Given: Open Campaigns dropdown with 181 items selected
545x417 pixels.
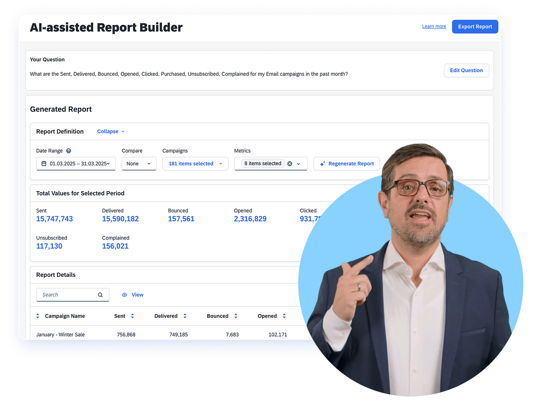Looking at the screenshot, I should 195,164.
